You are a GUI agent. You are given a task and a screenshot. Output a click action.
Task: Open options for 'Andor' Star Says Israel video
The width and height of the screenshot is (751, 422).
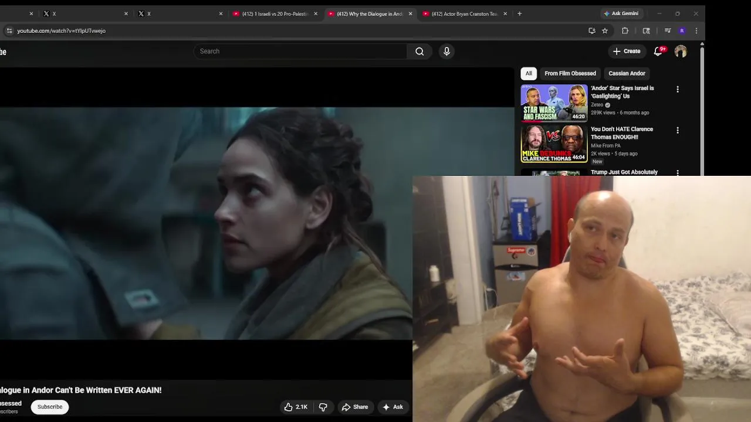(x=678, y=90)
